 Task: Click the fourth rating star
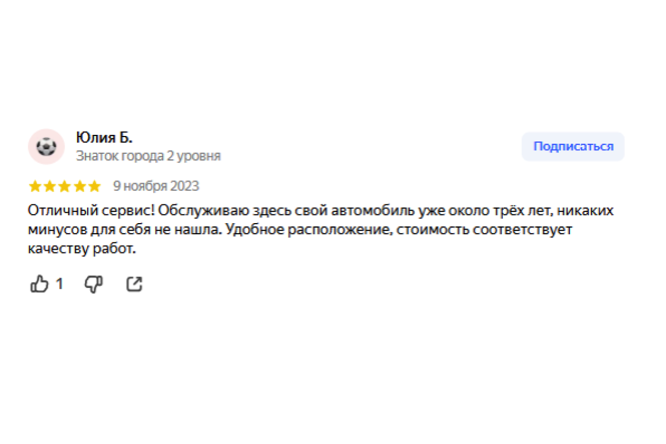click(79, 186)
